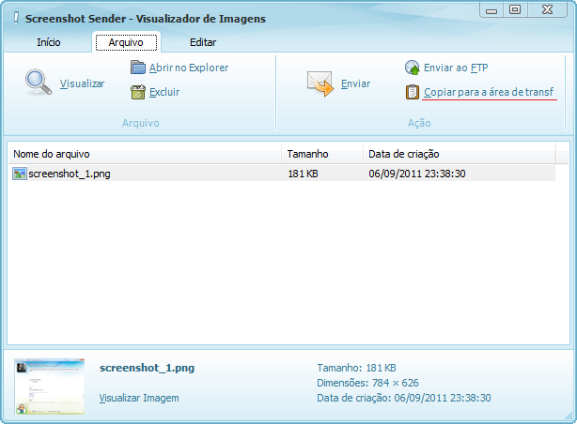Click the clipboard copy icon
Screen dimensions: 577x424
tap(413, 92)
